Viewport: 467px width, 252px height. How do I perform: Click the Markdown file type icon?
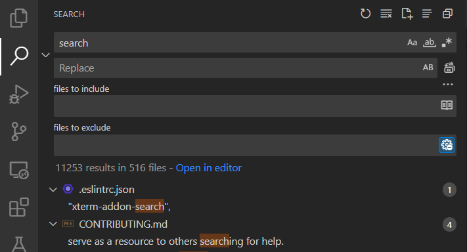pos(68,223)
